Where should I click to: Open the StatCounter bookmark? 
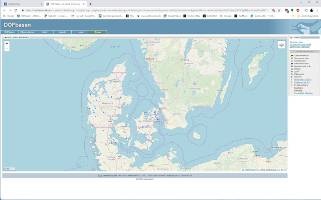coord(262,16)
